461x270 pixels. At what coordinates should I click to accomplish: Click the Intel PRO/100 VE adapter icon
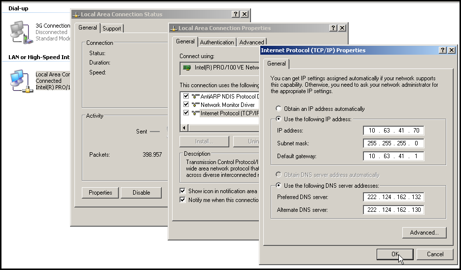187,67
